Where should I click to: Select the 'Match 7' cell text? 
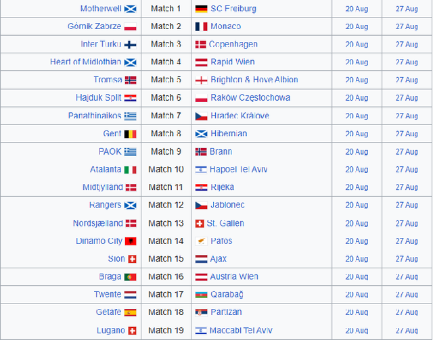click(x=166, y=116)
